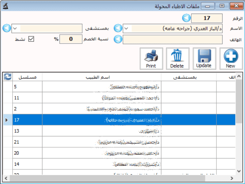
Task: Click the discount percentage input field
Action: 71,39
